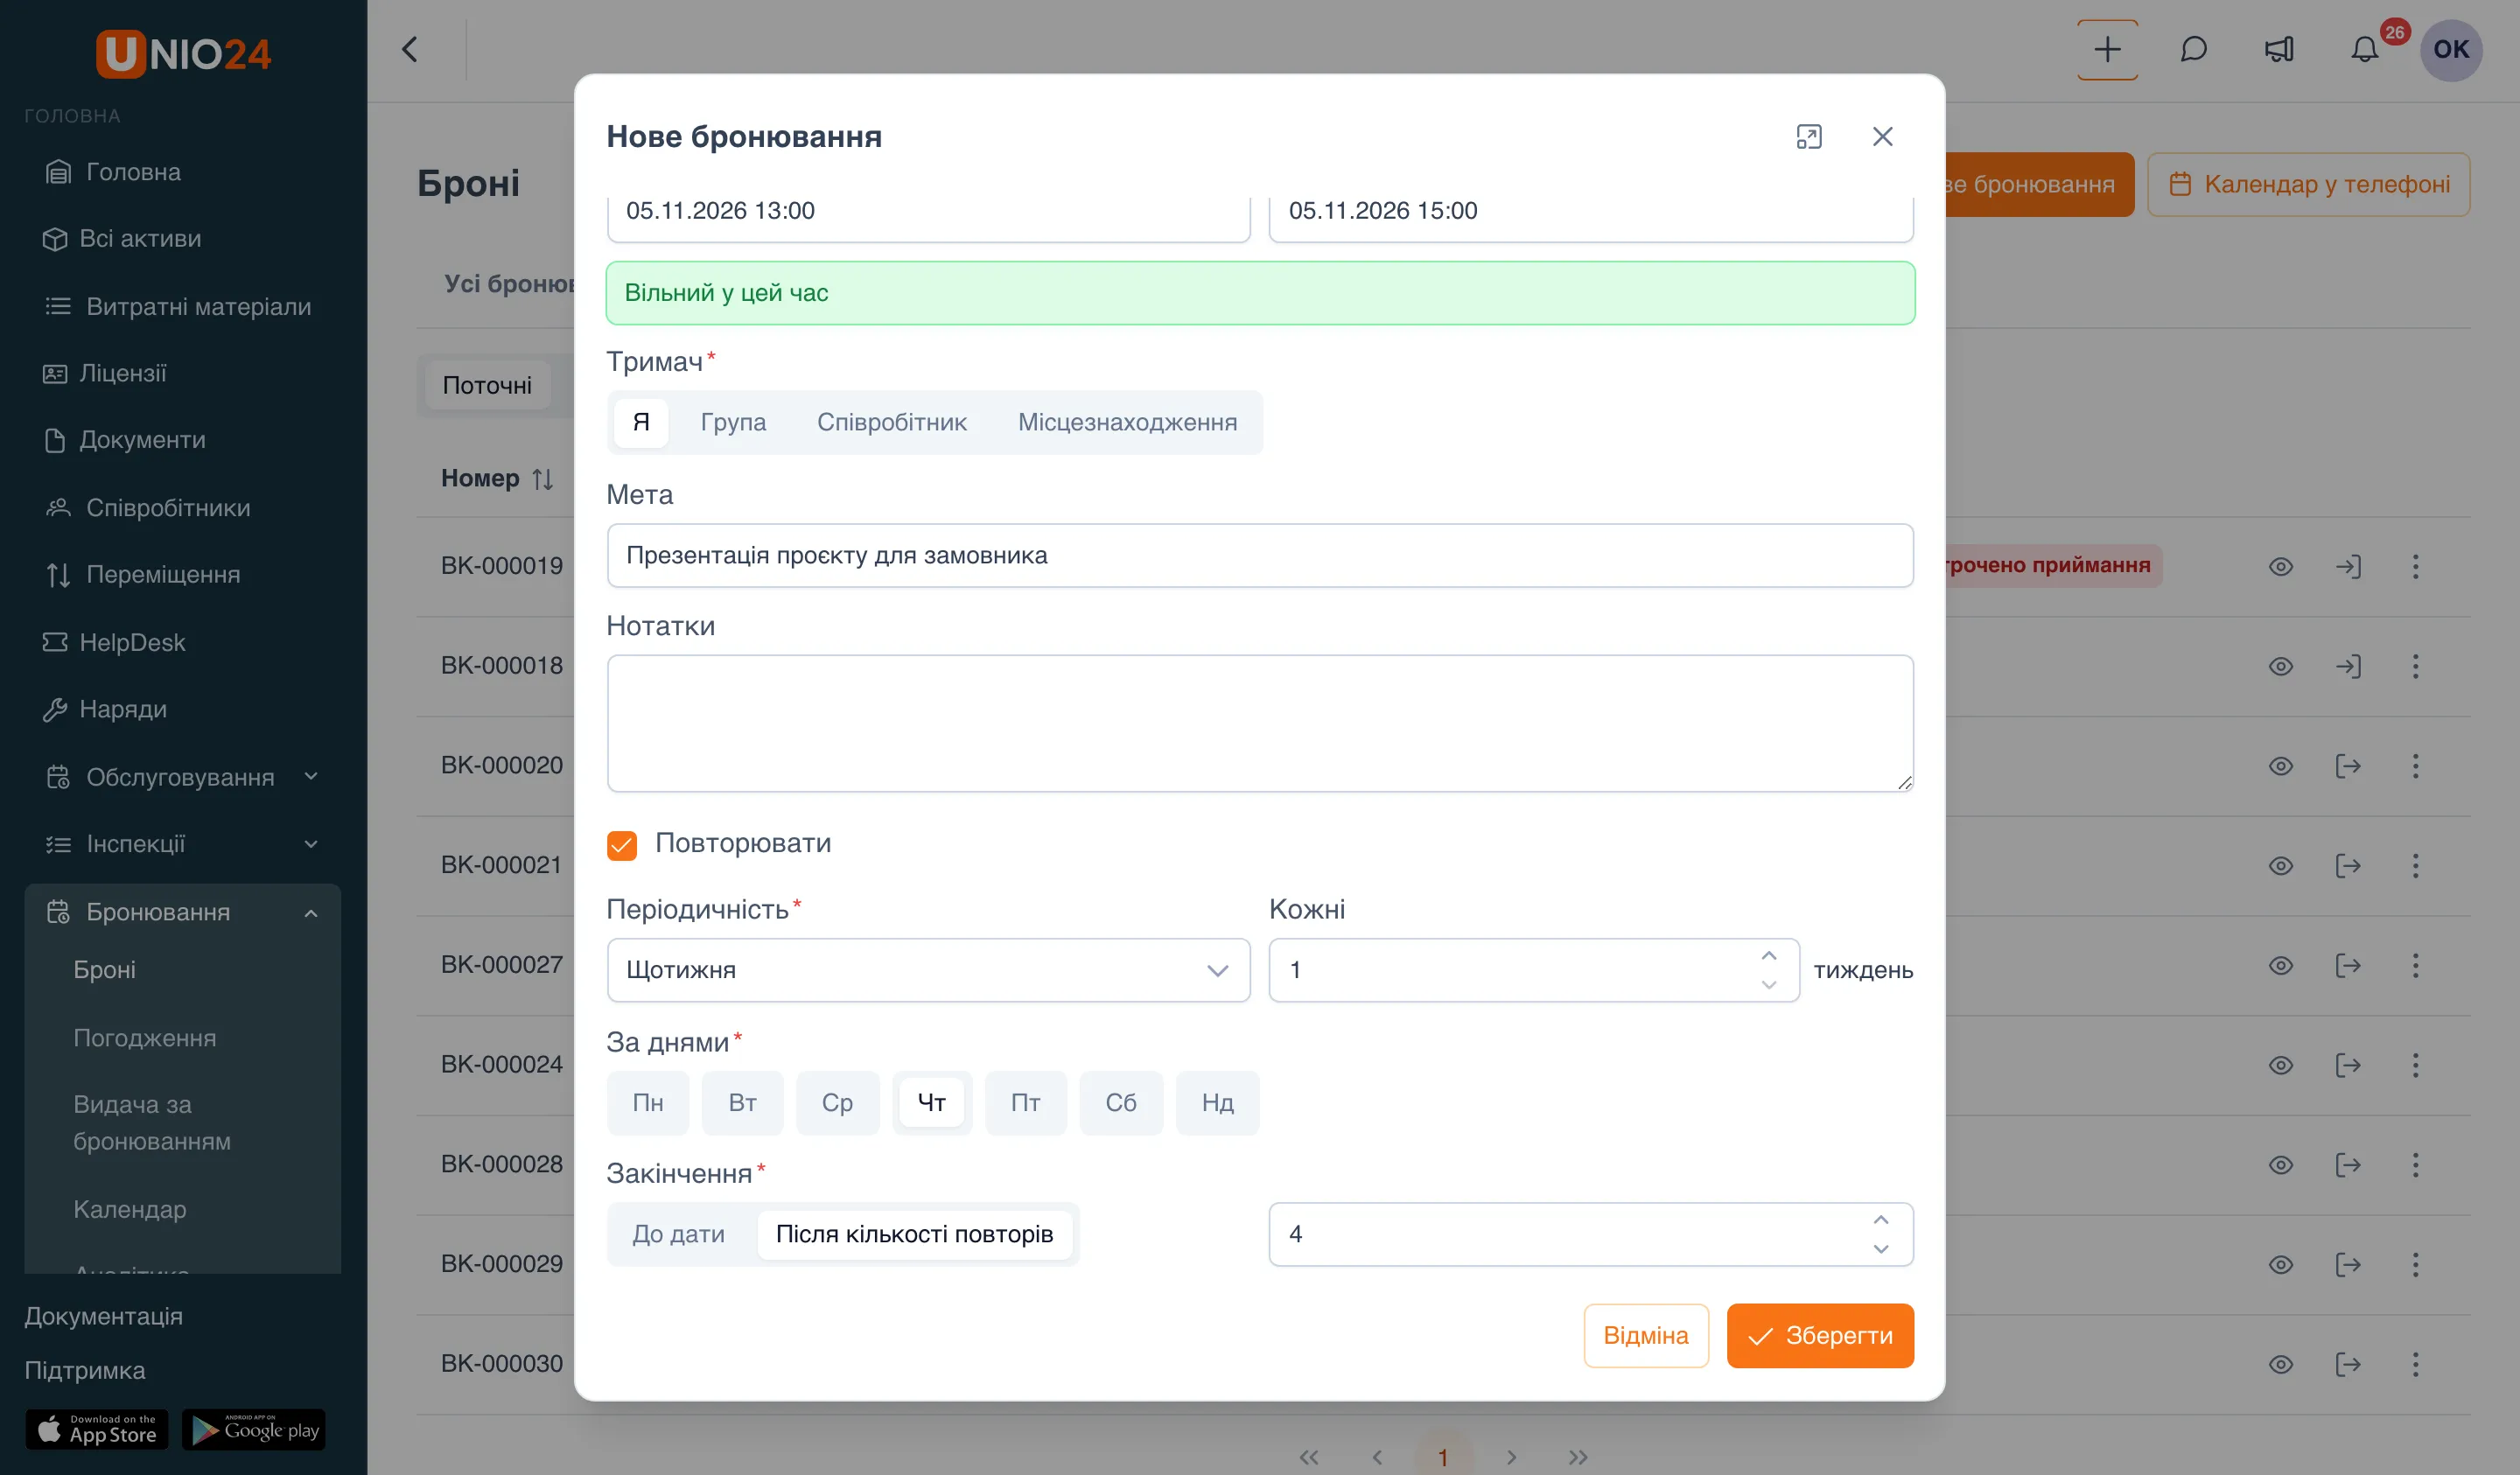
Task: Open the Документація link
Action: pyautogui.click(x=104, y=1316)
